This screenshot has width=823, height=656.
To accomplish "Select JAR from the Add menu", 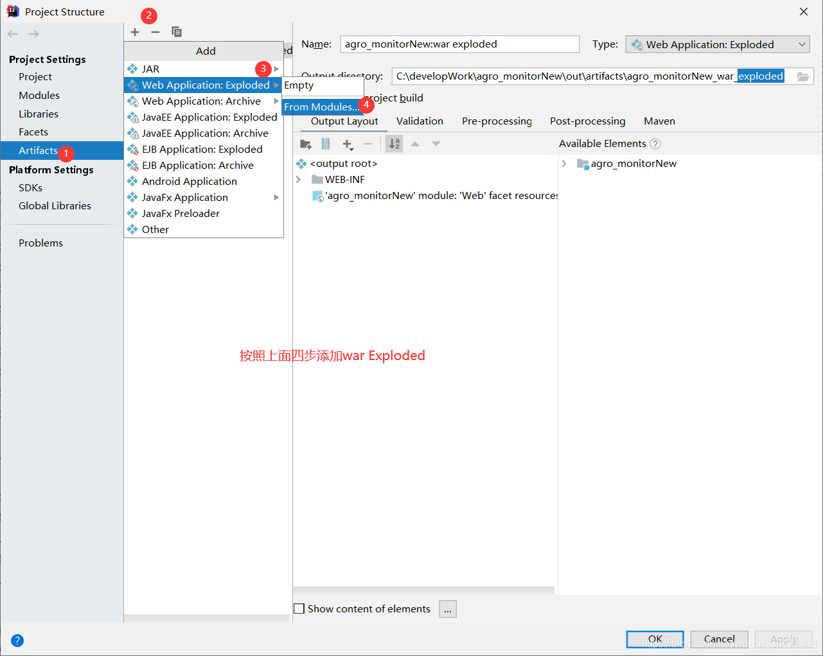I will tap(204, 69).
